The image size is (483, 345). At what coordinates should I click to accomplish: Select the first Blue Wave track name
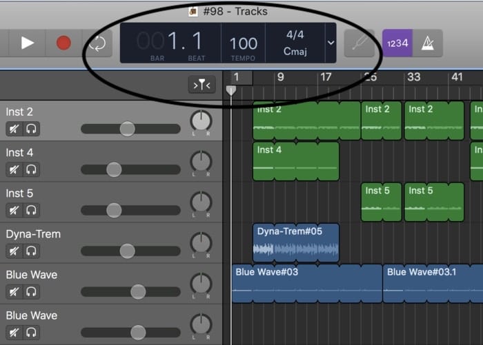32,275
